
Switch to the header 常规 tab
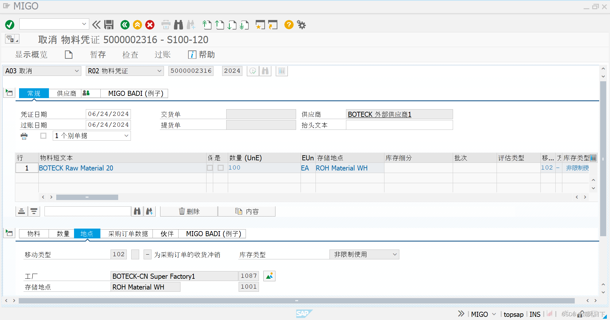(34, 93)
